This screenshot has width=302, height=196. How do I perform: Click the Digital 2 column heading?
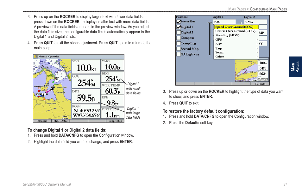[249, 17]
